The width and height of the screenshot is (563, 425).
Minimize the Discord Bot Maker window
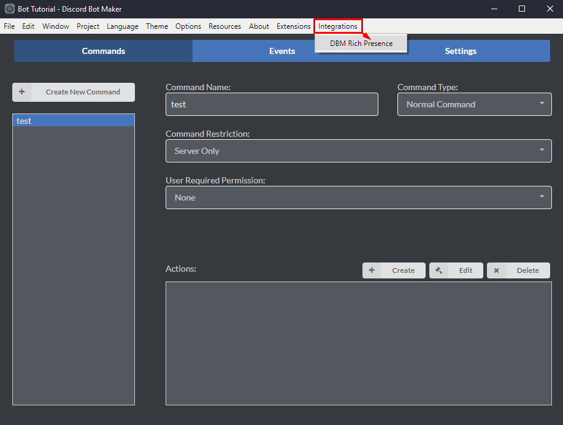pyautogui.click(x=494, y=9)
